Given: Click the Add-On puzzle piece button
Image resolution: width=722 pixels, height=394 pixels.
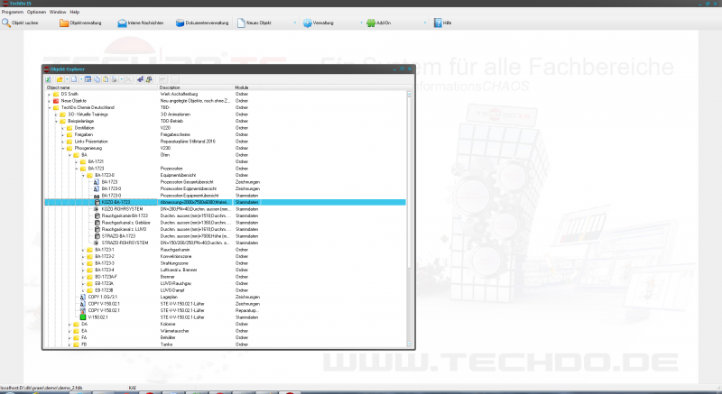Looking at the screenshot, I should point(378,23).
